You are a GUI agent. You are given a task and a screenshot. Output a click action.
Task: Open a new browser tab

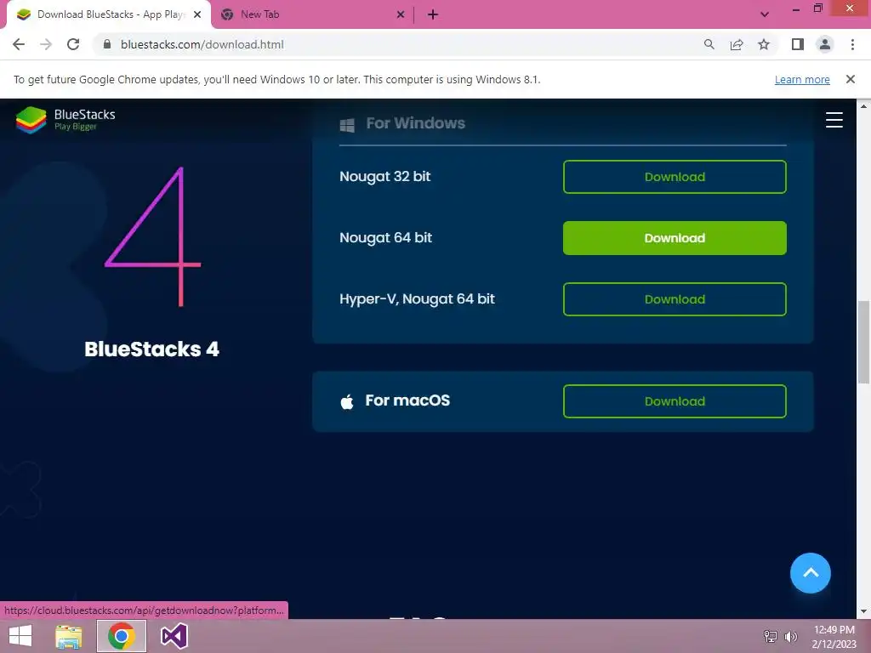(433, 15)
